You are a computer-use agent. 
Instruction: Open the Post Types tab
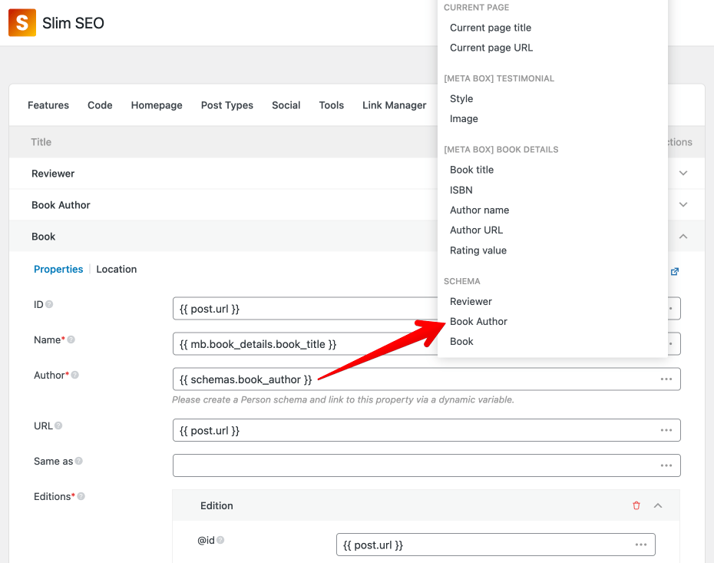pos(226,105)
